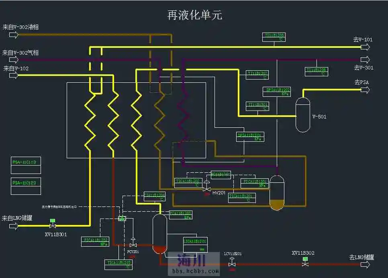The width and height of the screenshot is (388, 278).
Task: Click the LCV11B201 valve label
Action: tap(233, 254)
